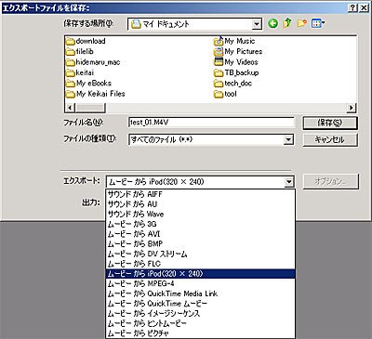Select the My Music folder icon

point(219,41)
